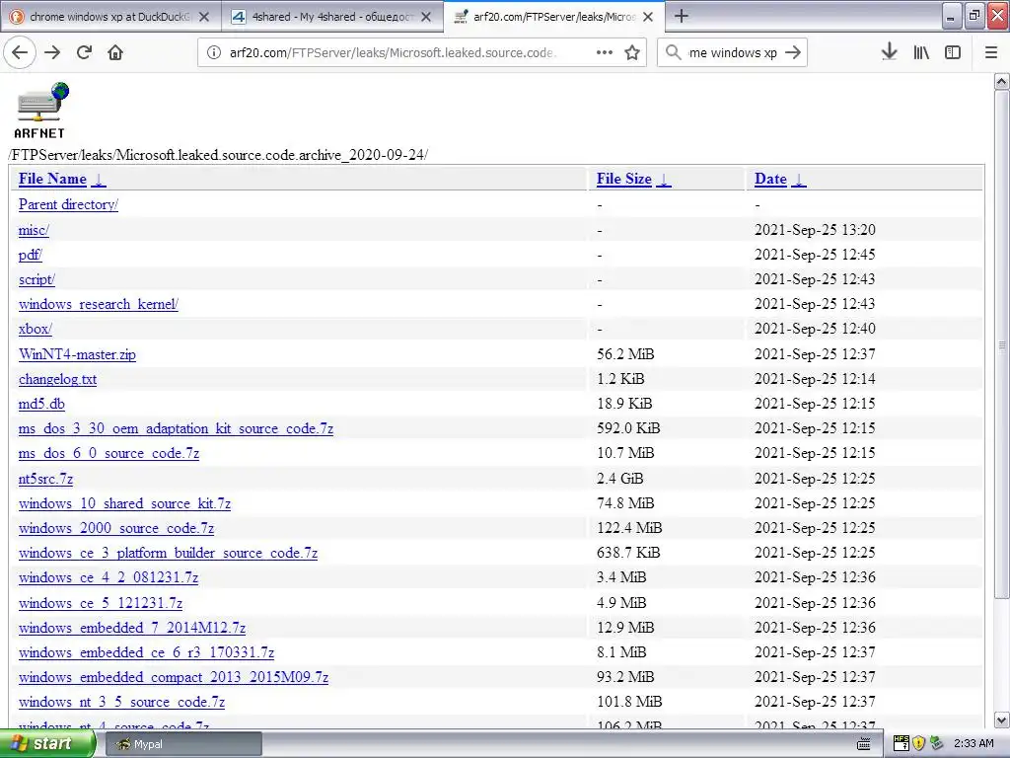Click page scrollbar down arrow
The image size is (1010, 758).
[1001, 720]
